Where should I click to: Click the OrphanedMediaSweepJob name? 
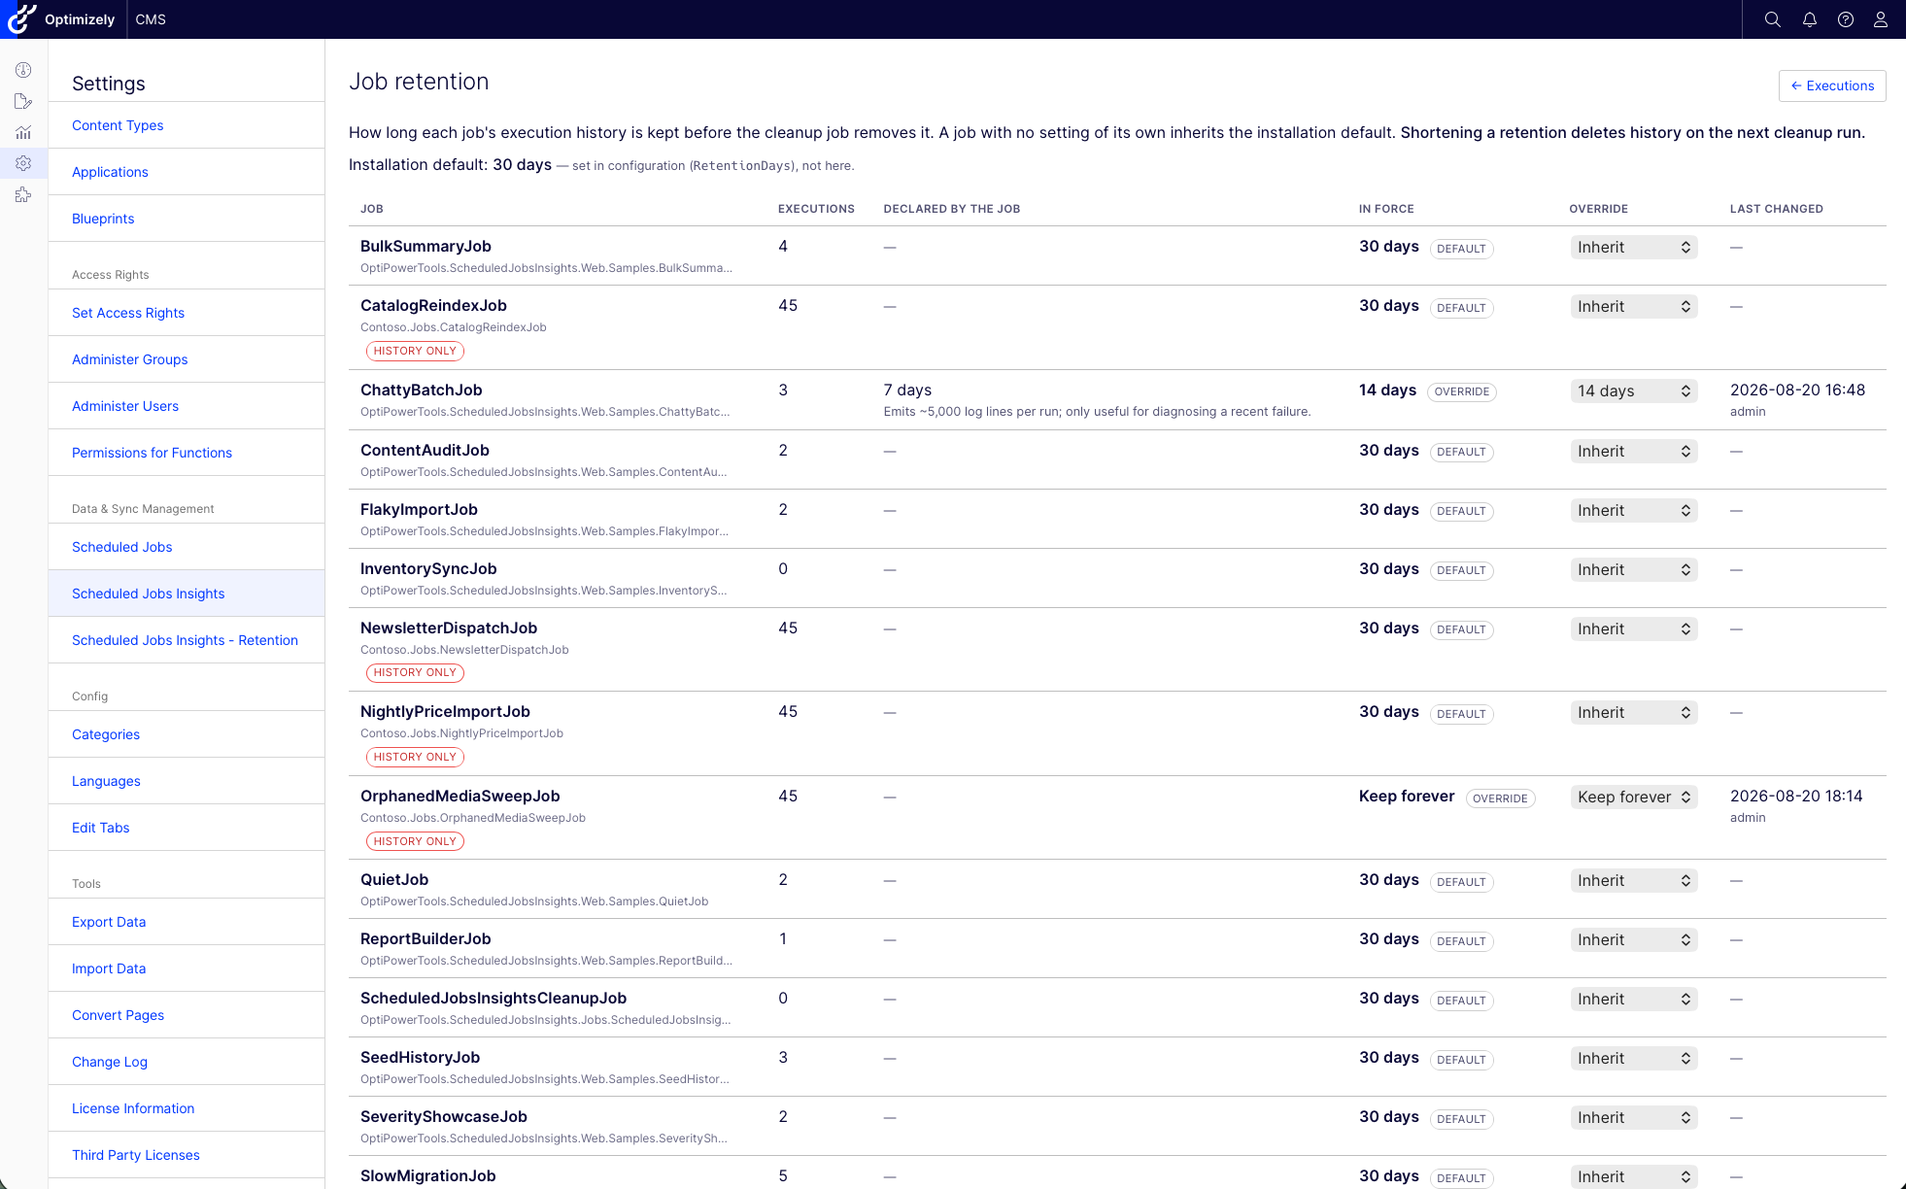[x=460, y=796]
